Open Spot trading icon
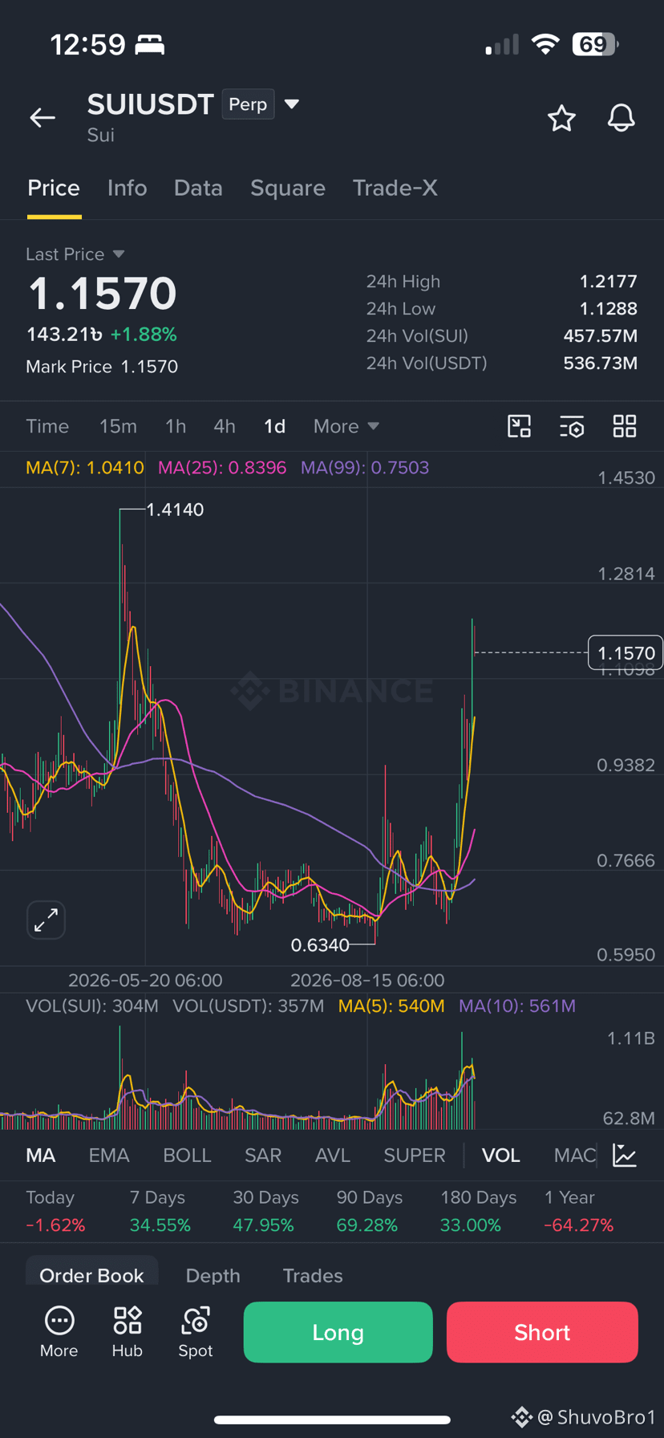Image resolution: width=664 pixels, height=1438 pixels. coord(196,1332)
